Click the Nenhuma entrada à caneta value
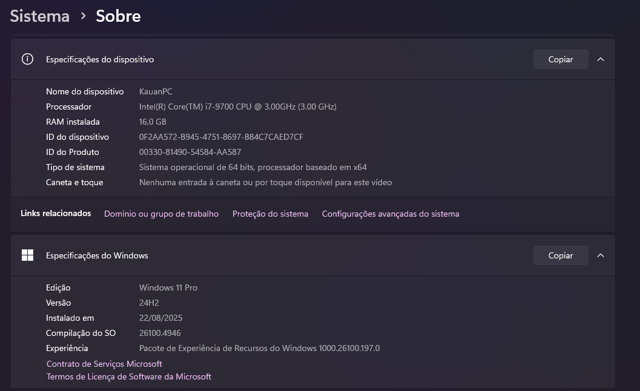This screenshot has width=640, height=391. [265, 182]
